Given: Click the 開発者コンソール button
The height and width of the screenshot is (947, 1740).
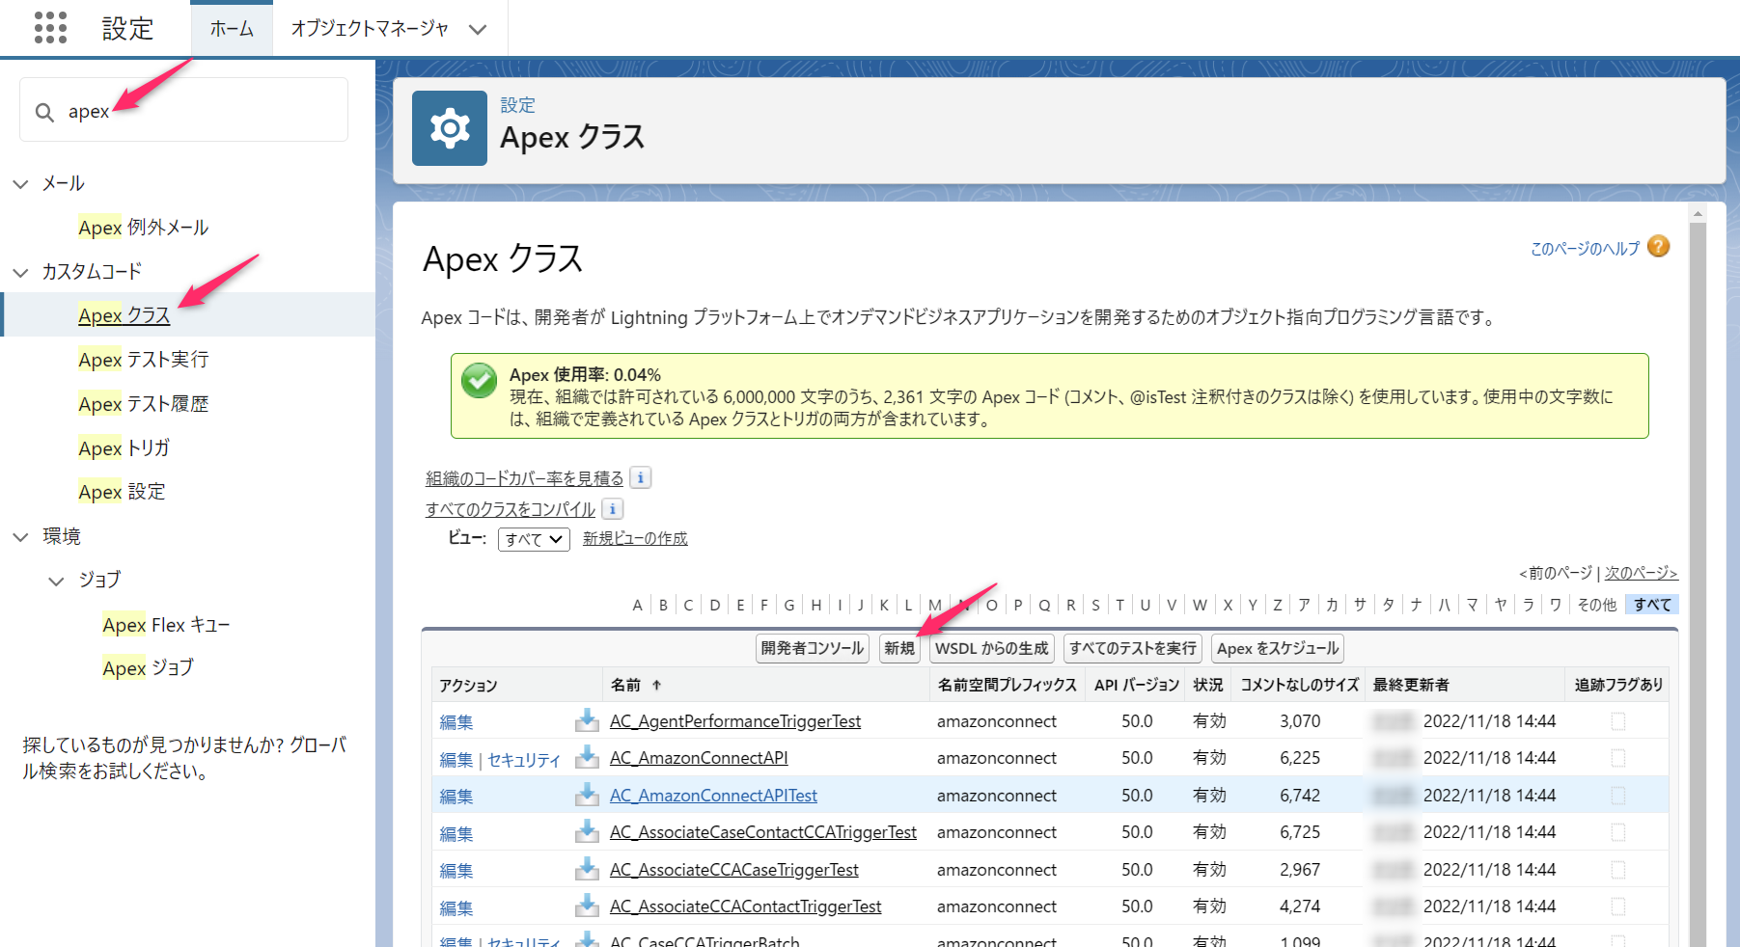Looking at the screenshot, I should click(x=813, y=648).
